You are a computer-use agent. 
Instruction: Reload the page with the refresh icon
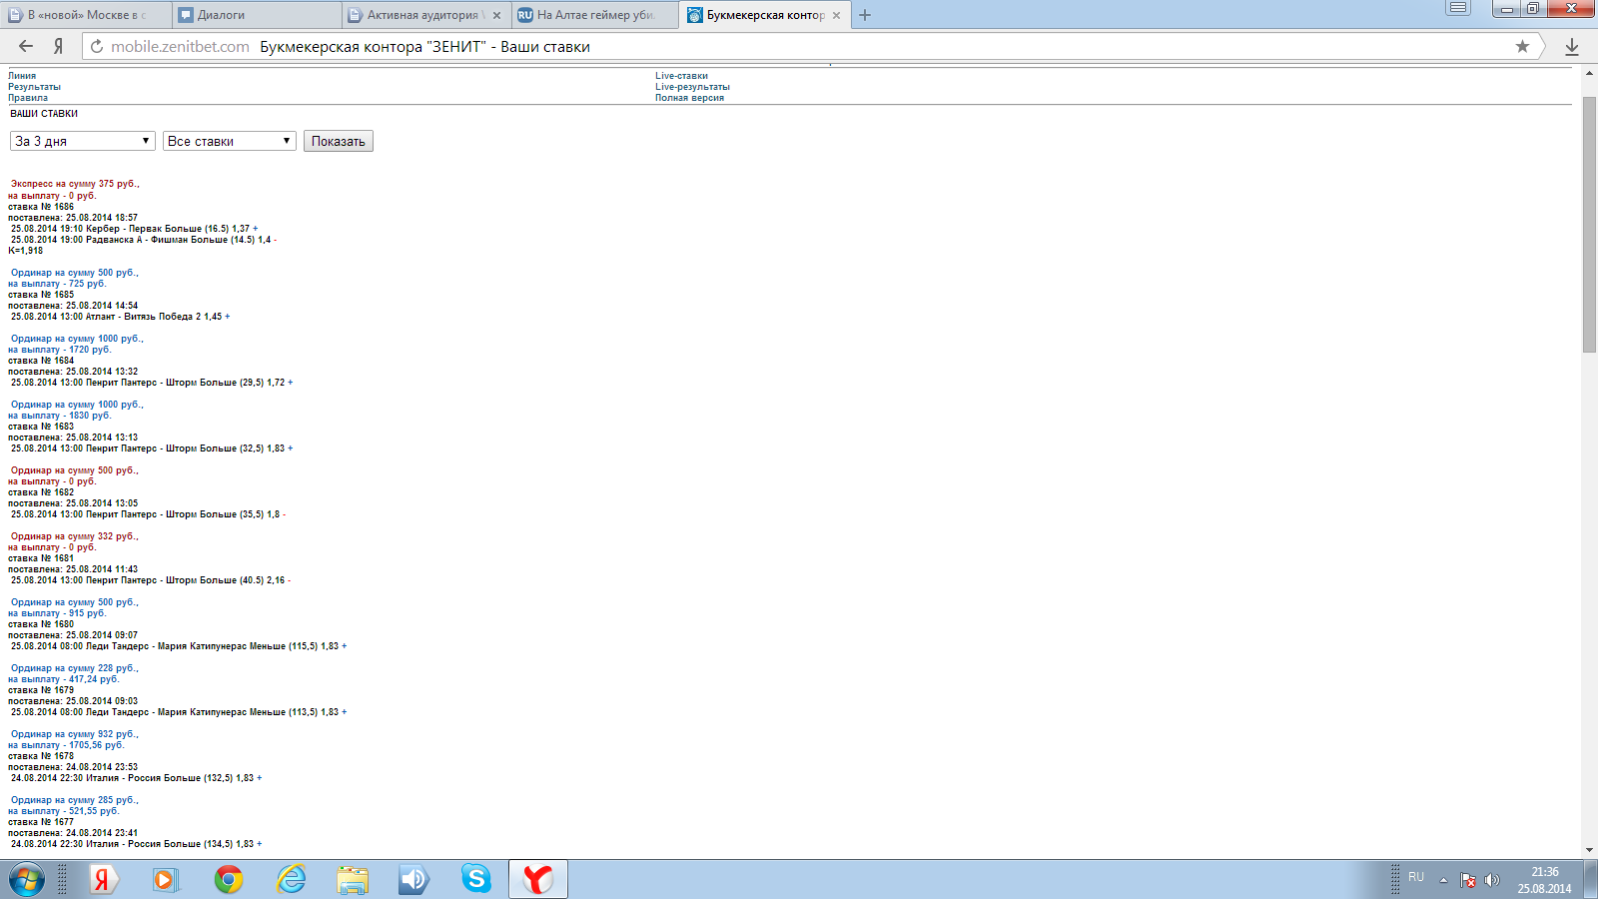[x=97, y=46]
